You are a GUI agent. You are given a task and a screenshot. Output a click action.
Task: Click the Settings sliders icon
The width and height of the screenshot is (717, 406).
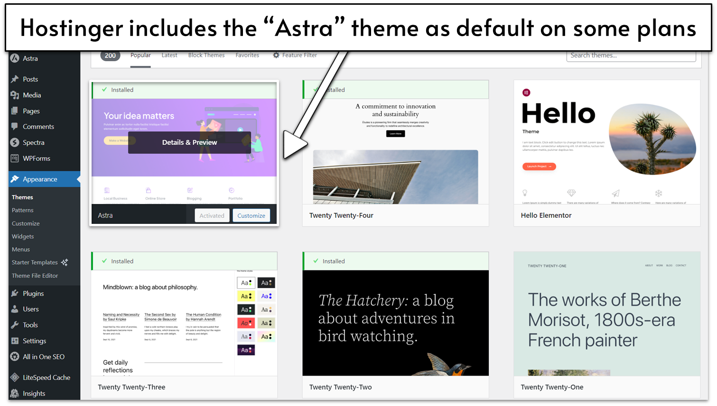tap(15, 341)
